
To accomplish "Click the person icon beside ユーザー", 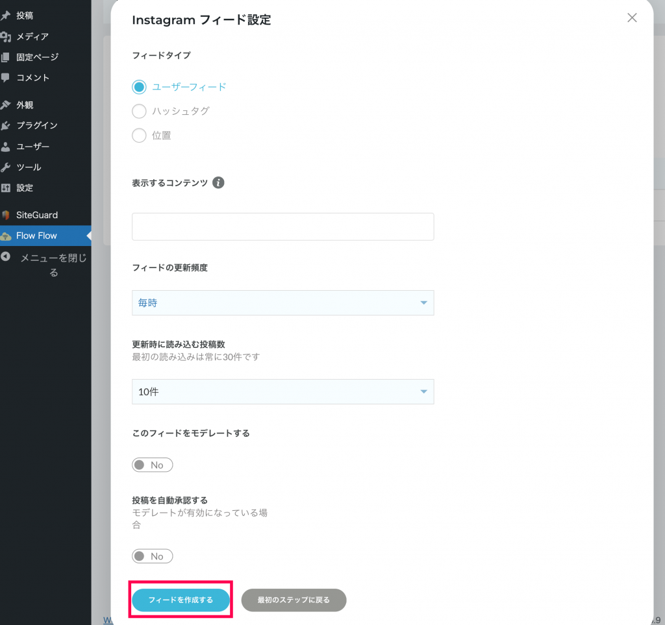I will (5, 147).
